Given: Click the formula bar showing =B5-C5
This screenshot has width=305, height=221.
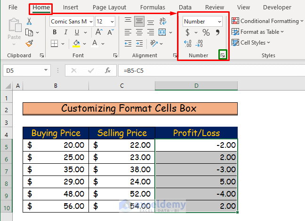Looking at the screenshot, I should pos(212,70).
